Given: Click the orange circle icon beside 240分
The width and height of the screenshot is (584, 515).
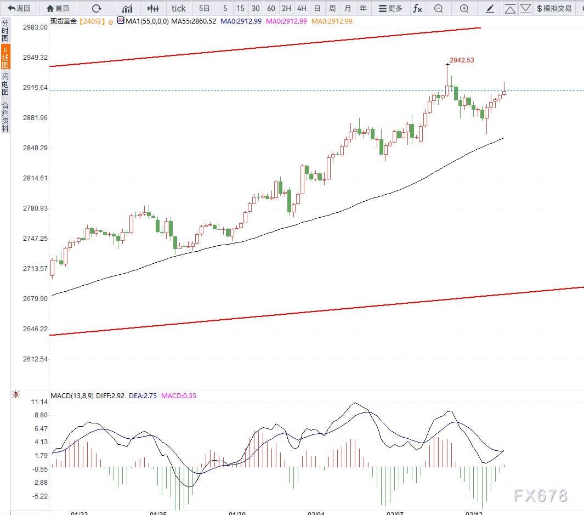Looking at the screenshot, I should tap(111, 22).
